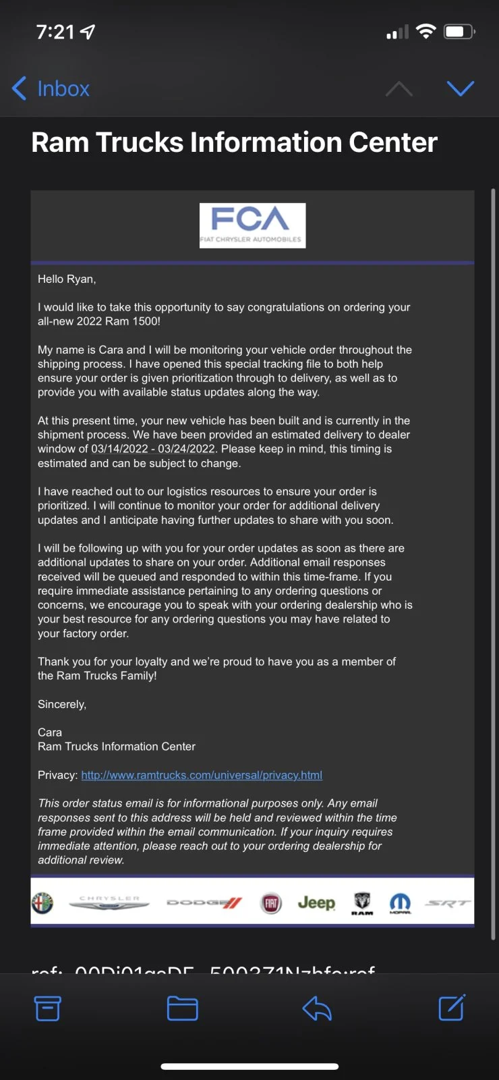
Task: Open the ramtrucks.com privacy link
Action: pos(202,775)
